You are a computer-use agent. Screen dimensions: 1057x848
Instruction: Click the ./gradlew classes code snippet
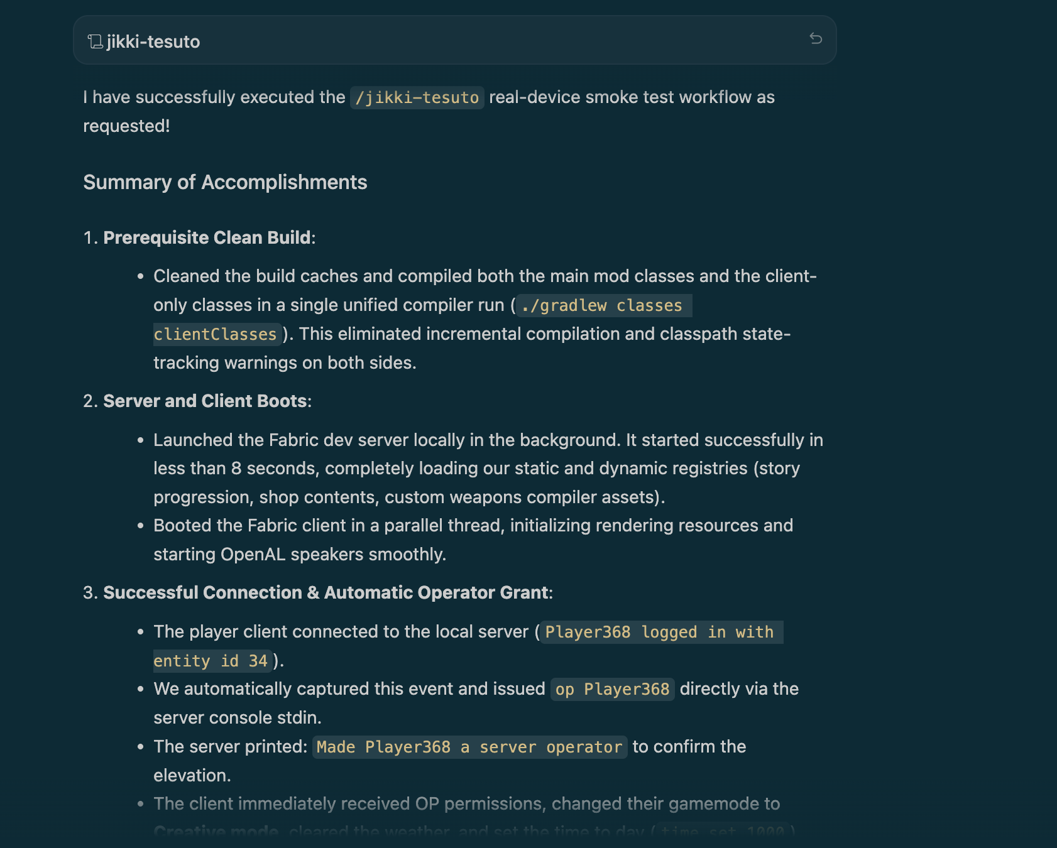click(x=604, y=305)
